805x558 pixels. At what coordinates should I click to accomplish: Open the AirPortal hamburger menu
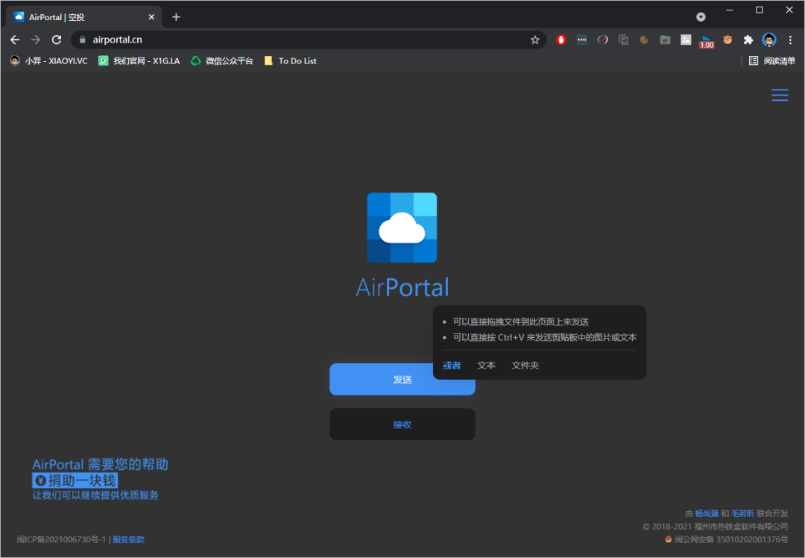(x=780, y=95)
